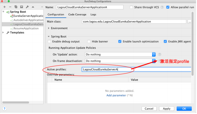Select the Spring Boot group label
197x114 pixels.
point(18,12)
